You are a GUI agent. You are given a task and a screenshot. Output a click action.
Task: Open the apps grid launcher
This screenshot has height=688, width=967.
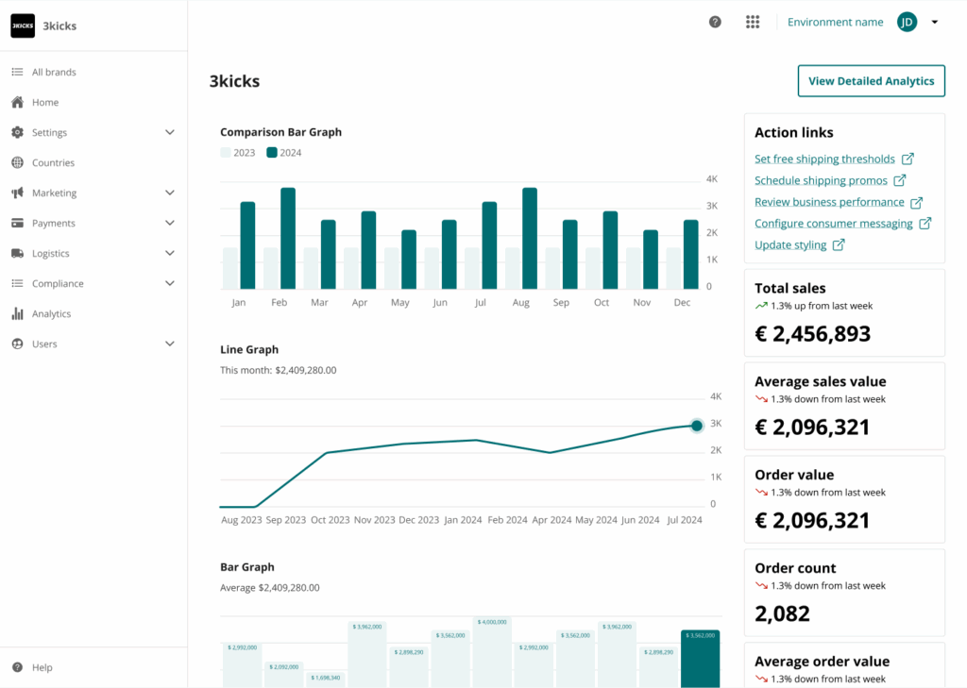(x=753, y=23)
